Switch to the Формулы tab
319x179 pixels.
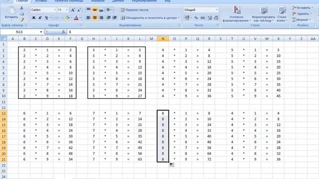98,1
